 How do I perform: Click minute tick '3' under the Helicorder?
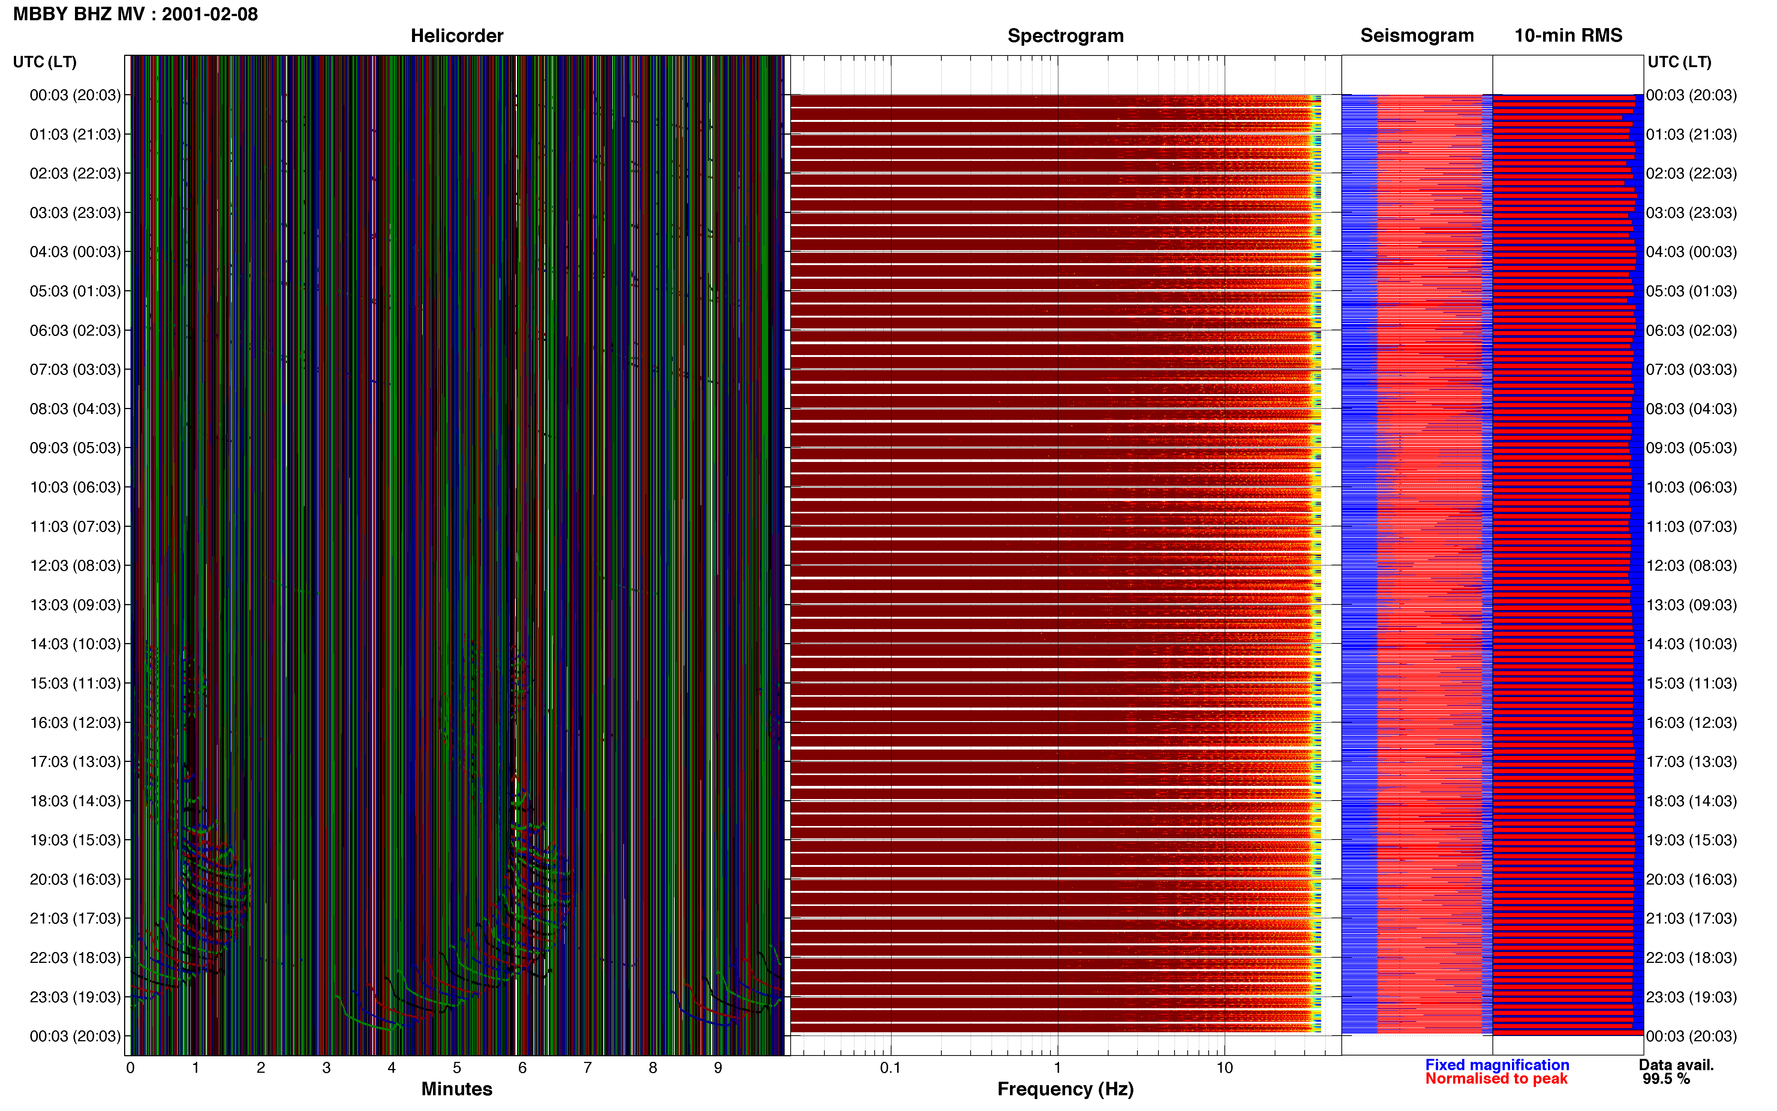point(326,1068)
